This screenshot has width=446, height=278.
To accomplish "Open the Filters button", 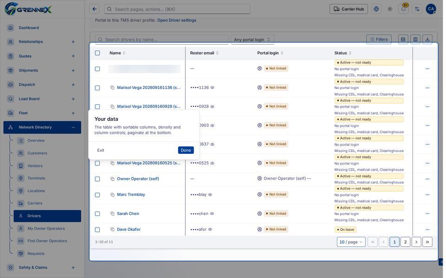I will (379, 39).
